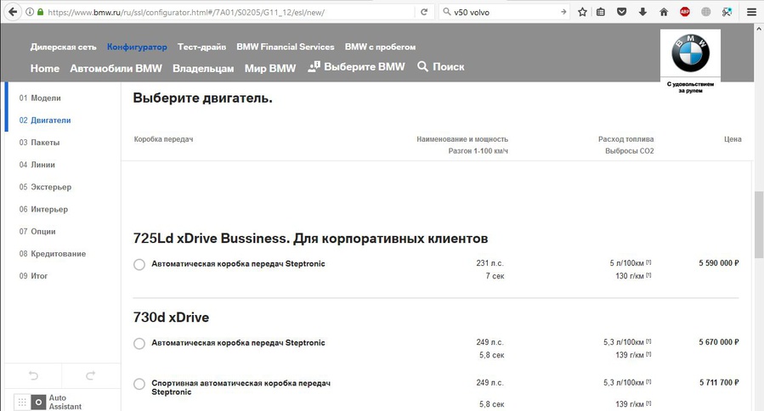Click the Расход топлива column header
This screenshot has width=764, height=411.
[x=626, y=139]
